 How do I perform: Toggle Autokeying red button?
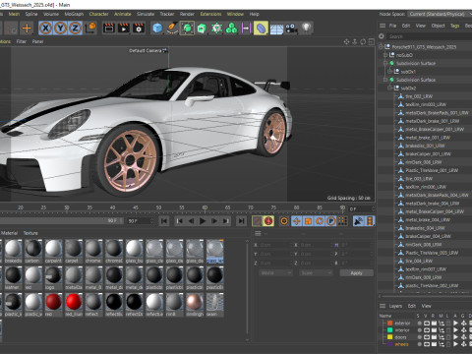point(268,221)
